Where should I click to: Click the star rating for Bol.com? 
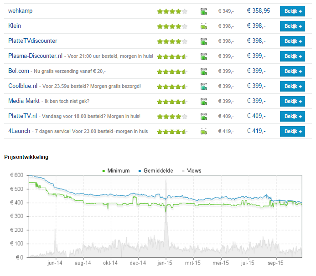pyautogui.click(x=172, y=71)
